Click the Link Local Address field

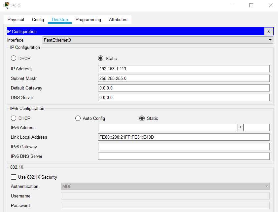(184, 137)
